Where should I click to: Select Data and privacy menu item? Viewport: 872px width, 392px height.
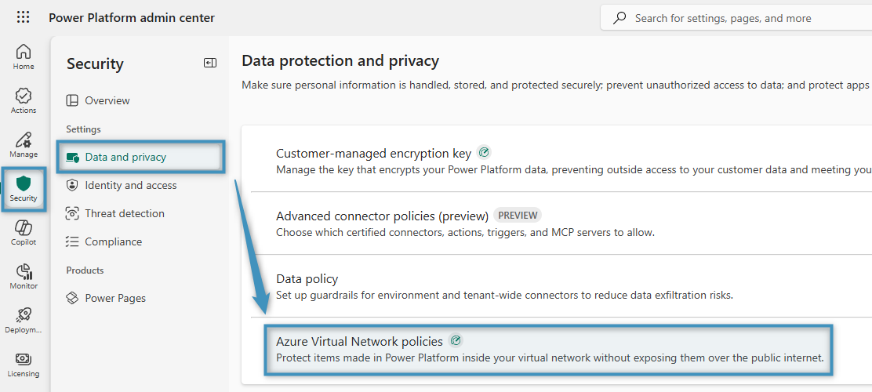tap(125, 157)
